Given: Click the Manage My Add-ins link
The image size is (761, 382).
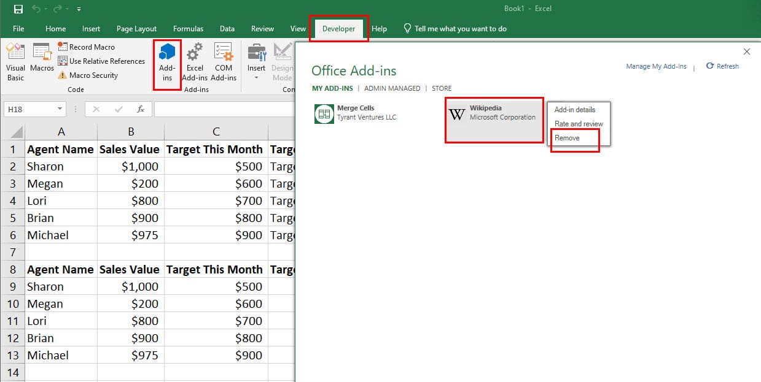Looking at the screenshot, I should click(656, 66).
